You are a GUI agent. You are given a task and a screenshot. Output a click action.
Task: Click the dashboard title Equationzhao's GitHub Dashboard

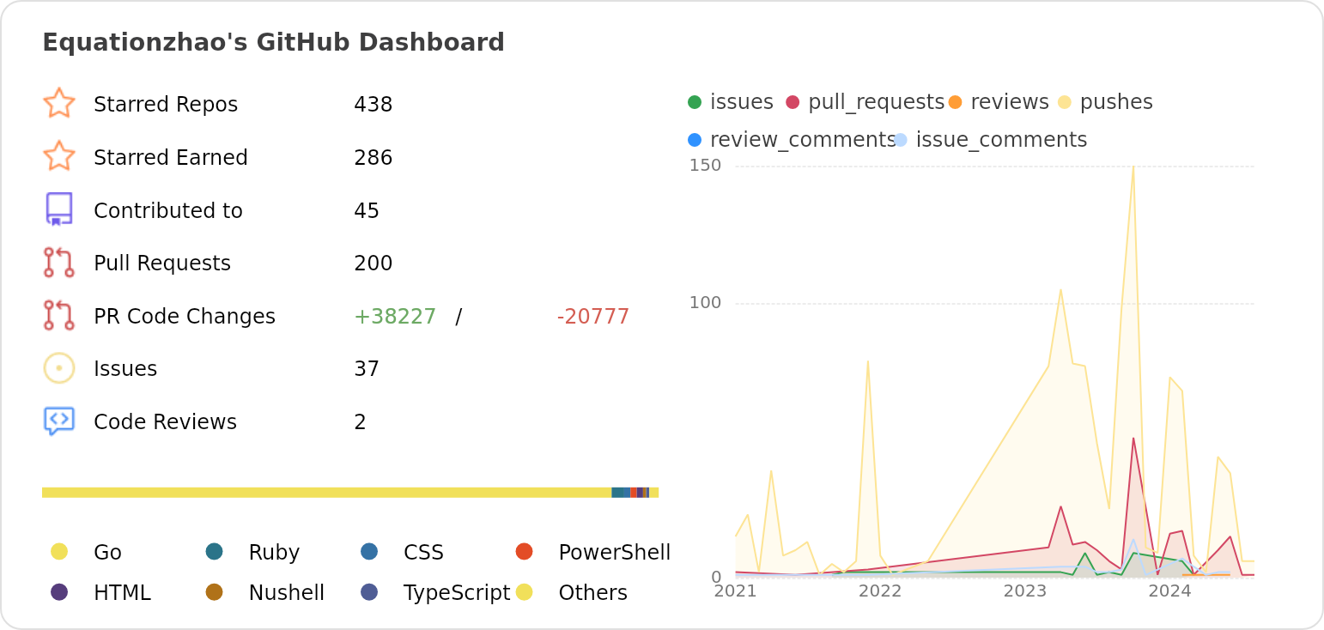coord(273,42)
